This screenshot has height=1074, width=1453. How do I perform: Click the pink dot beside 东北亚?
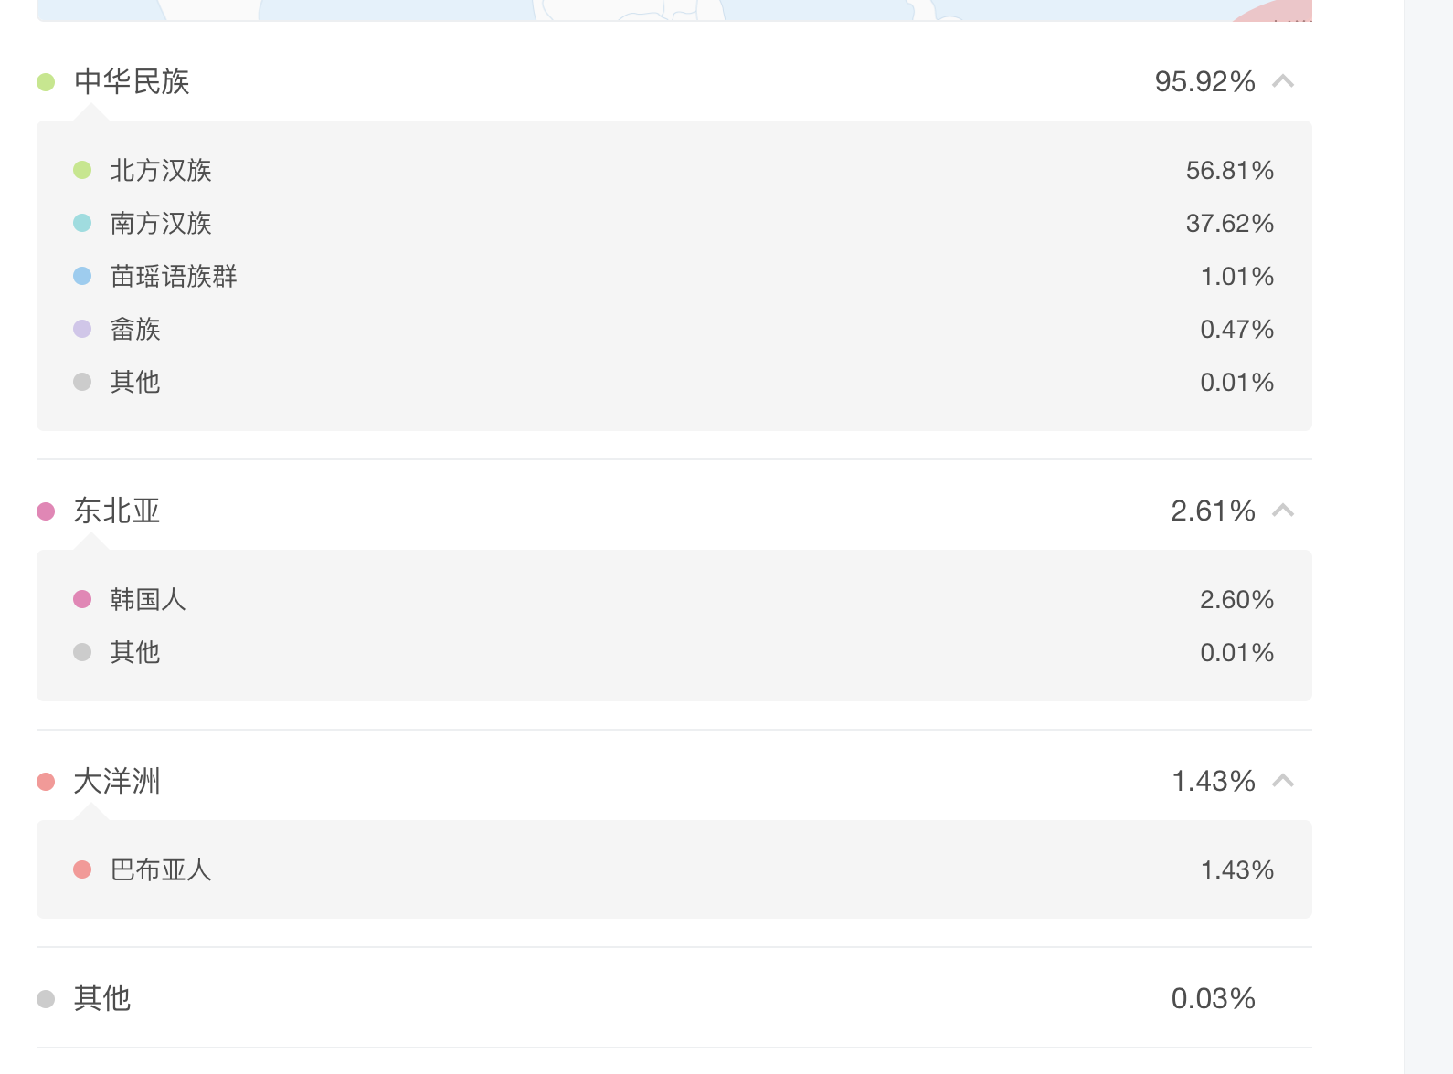[x=46, y=511]
